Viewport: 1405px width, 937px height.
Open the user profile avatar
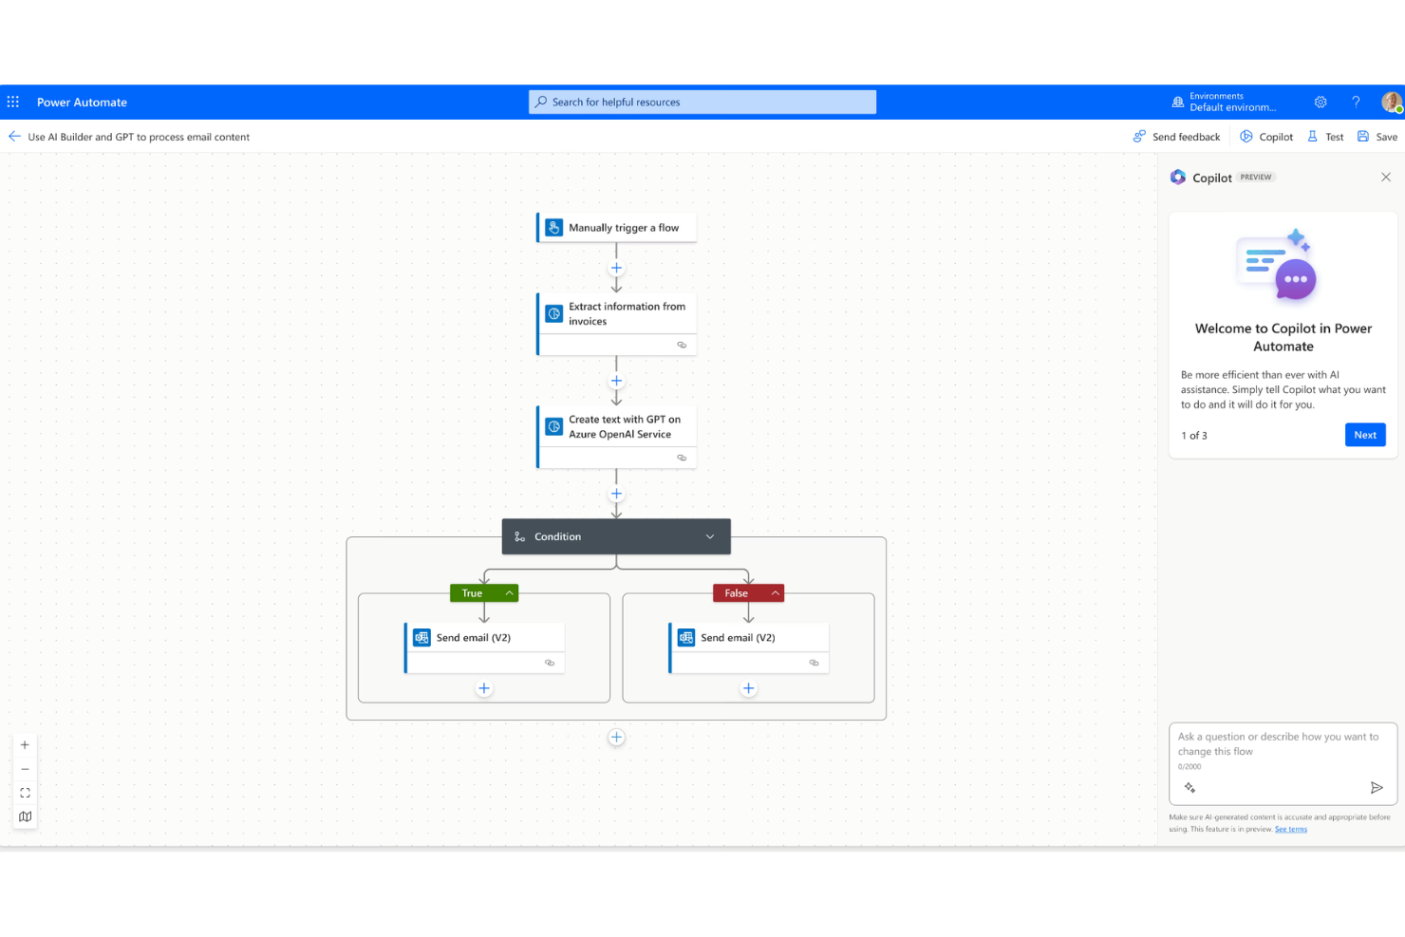1392,102
